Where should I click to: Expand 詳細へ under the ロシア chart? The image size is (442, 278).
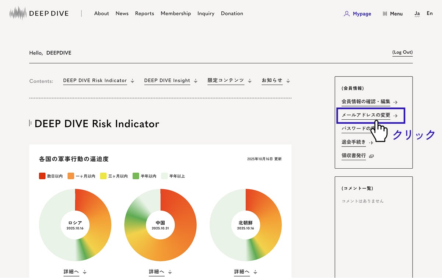click(71, 272)
